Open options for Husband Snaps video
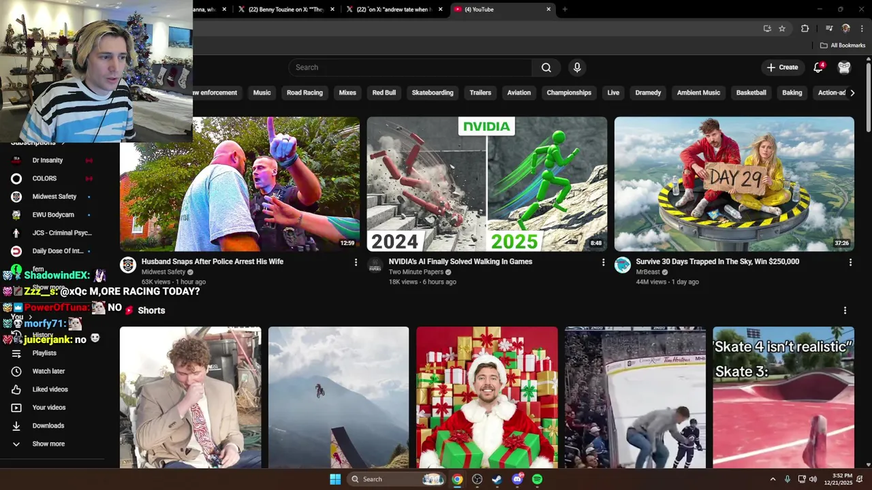Screen dimensions: 872x490 point(356,262)
